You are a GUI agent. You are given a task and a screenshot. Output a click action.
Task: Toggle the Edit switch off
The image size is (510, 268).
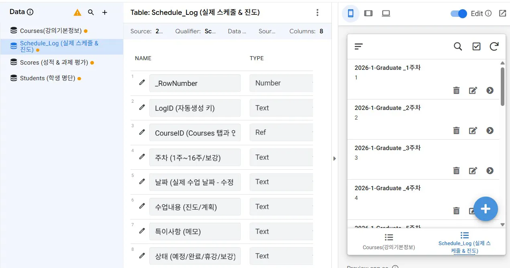coord(459,13)
